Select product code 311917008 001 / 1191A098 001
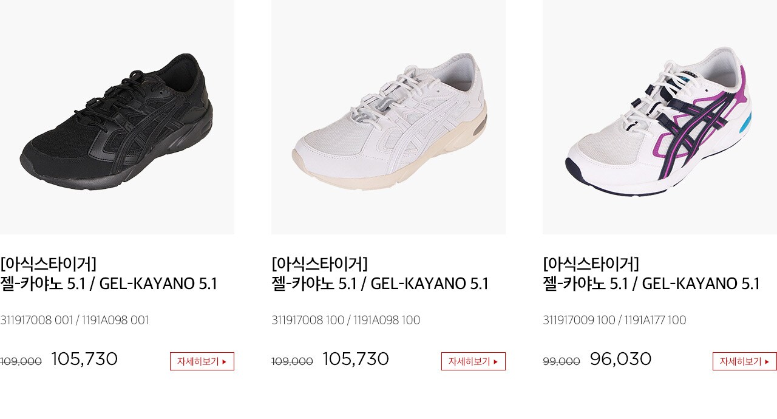Viewport: 777px width, 419px height. click(x=75, y=320)
